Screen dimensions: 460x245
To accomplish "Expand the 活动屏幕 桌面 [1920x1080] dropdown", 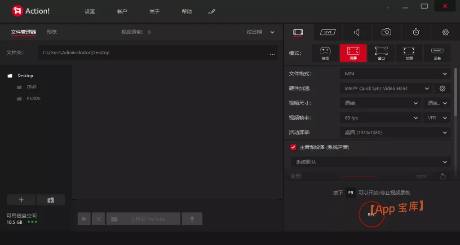I will 395,132.
